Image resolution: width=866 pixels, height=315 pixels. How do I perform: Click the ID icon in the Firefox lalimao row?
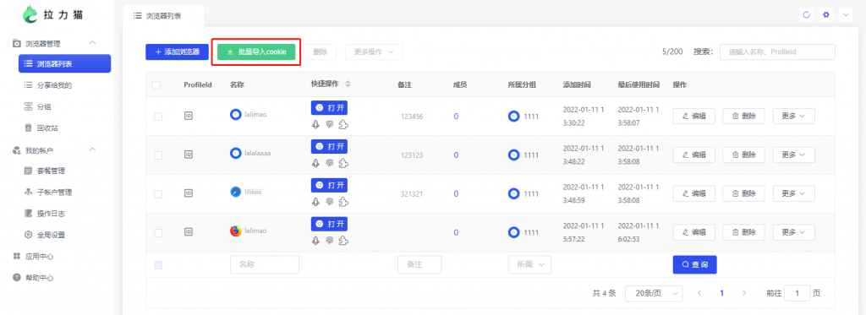tap(189, 232)
